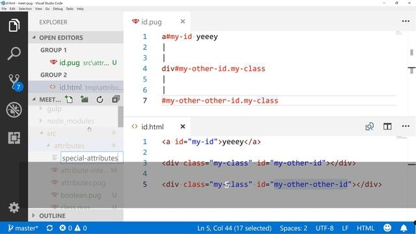Change encoding via UTF-8
Screen dimensions: 416x234
point(324,228)
